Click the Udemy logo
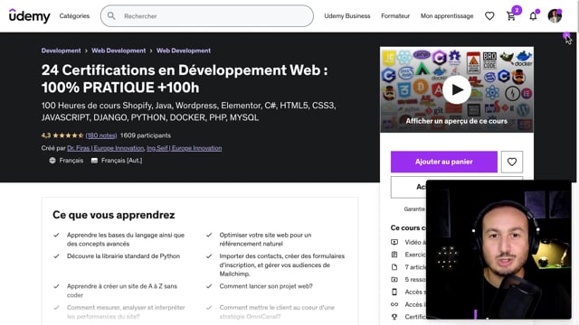 point(29,16)
